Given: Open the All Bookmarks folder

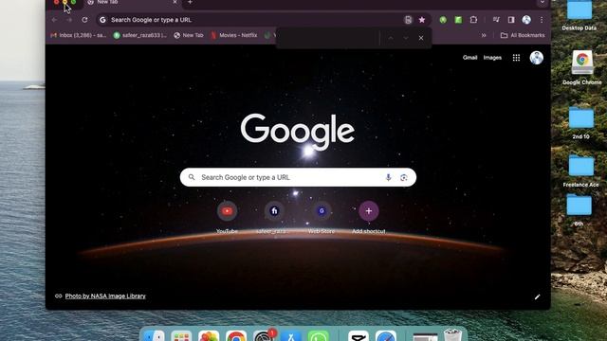Looking at the screenshot, I should 523,35.
